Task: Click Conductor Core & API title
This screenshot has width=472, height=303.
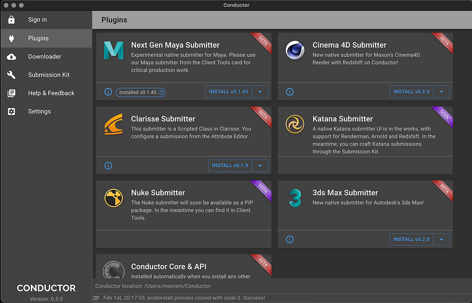Action: point(169,267)
